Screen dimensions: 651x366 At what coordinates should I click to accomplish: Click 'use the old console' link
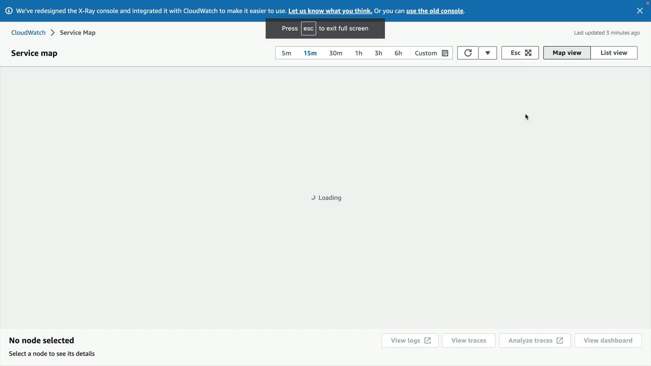434,11
